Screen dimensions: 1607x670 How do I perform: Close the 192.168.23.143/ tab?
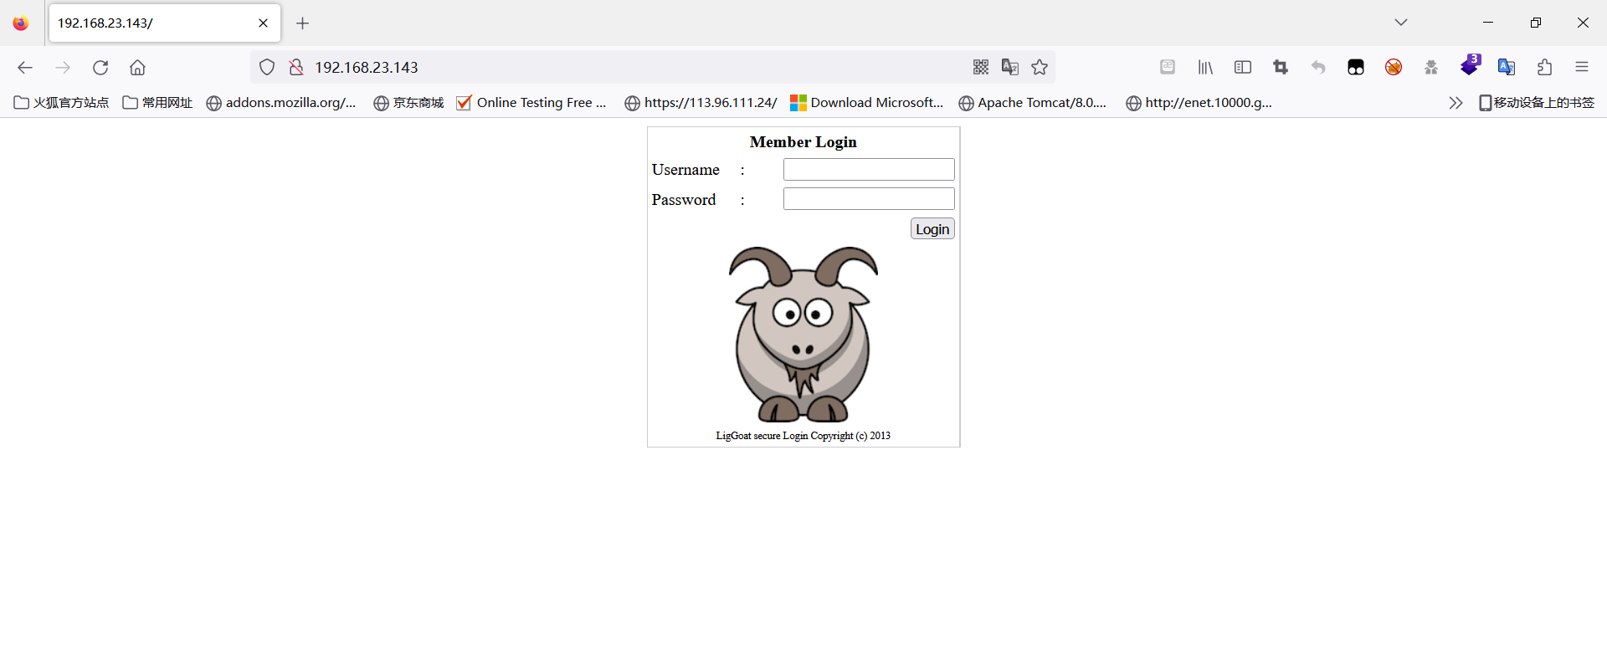[x=263, y=23]
